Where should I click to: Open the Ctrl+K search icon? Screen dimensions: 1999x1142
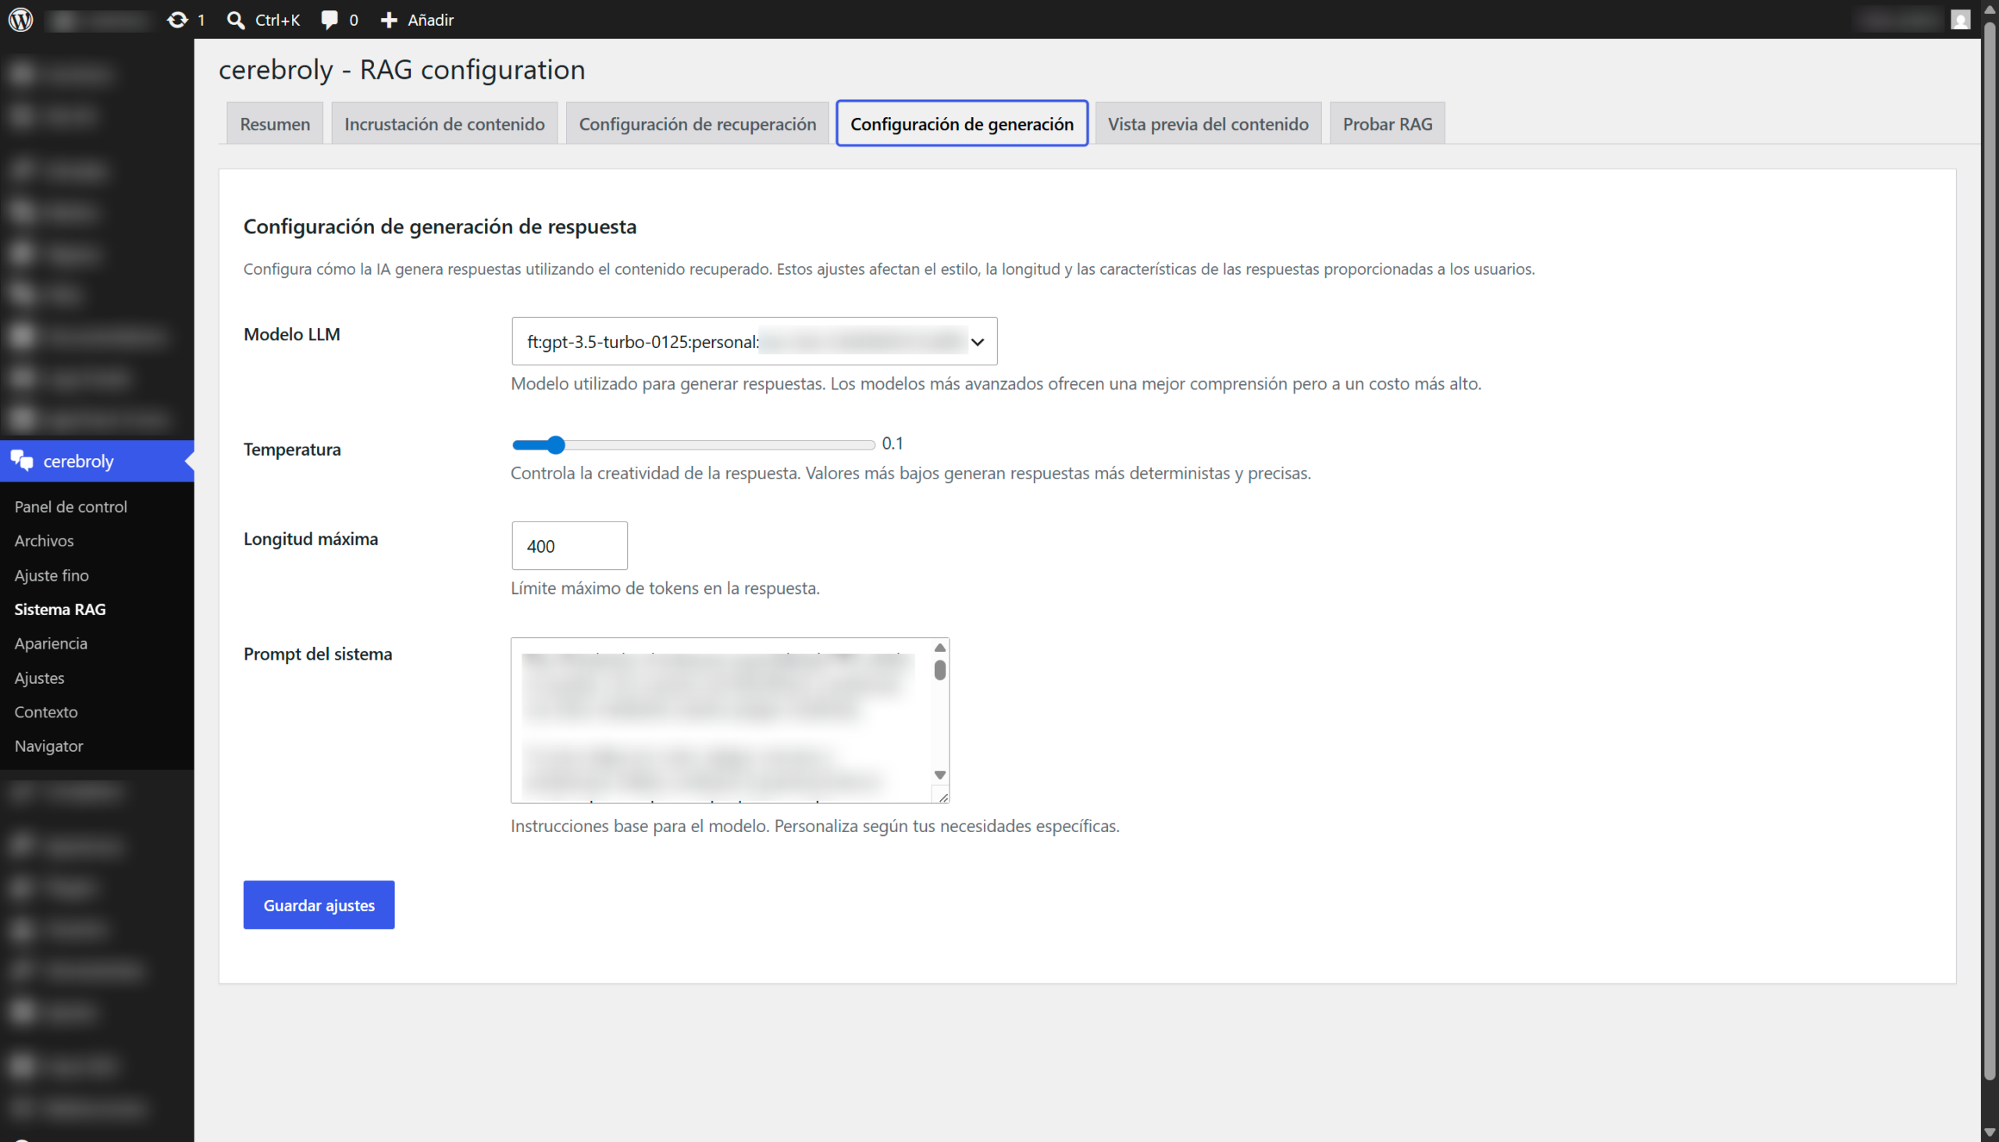(x=235, y=20)
